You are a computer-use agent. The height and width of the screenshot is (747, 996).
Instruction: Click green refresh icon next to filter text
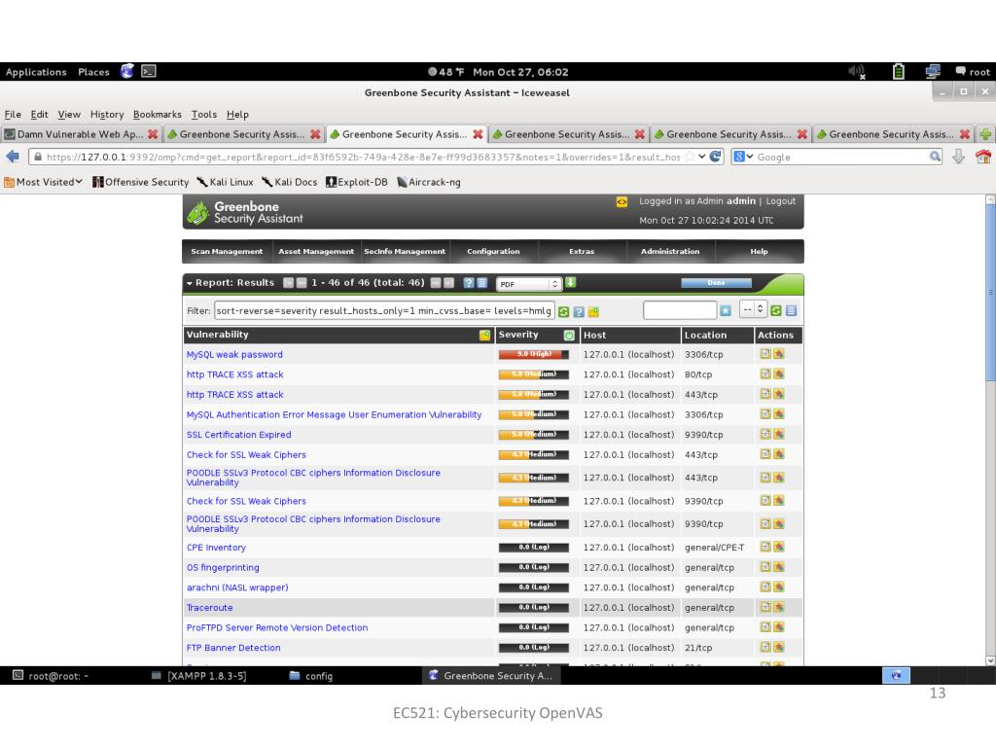[563, 311]
